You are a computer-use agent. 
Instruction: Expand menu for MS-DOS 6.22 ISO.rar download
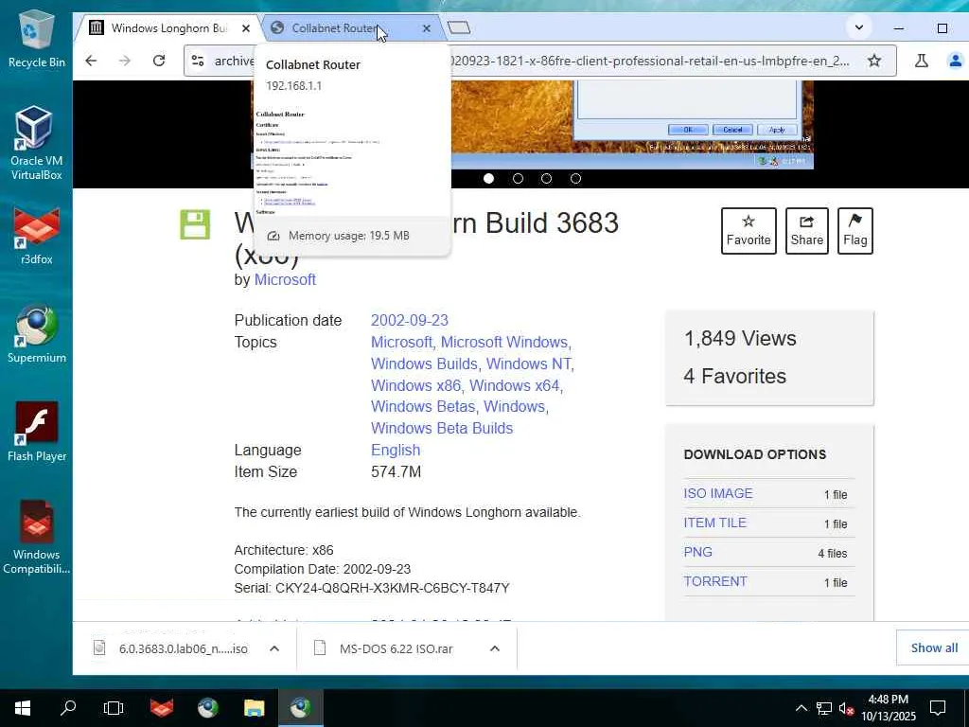coord(494,648)
